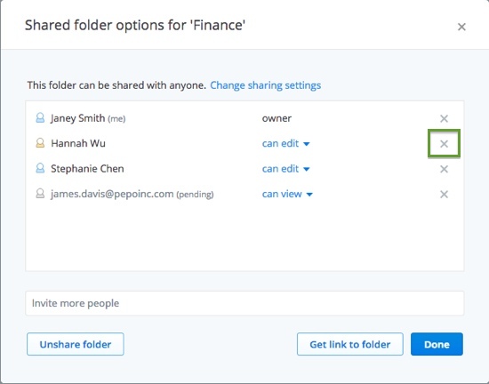The height and width of the screenshot is (384, 489).
Task: Click the Invite more people field
Action: (244, 303)
